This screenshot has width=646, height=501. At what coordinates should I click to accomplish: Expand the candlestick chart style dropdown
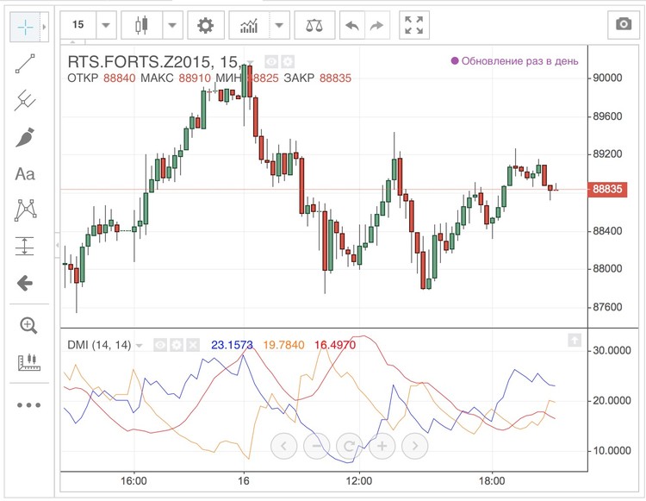tap(173, 25)
